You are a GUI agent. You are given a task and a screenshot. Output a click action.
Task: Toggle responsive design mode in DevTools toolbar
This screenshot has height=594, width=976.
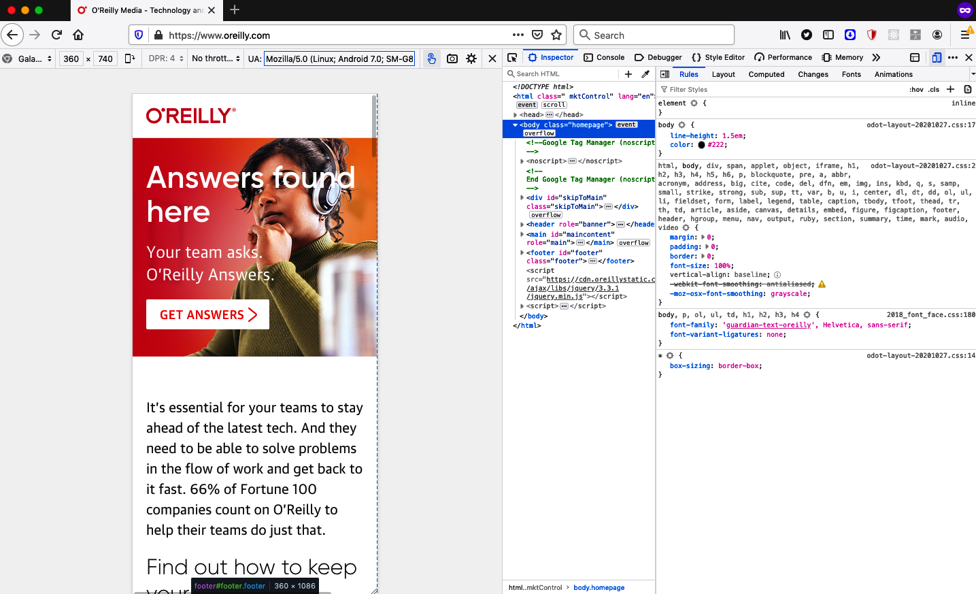[937, 58]
